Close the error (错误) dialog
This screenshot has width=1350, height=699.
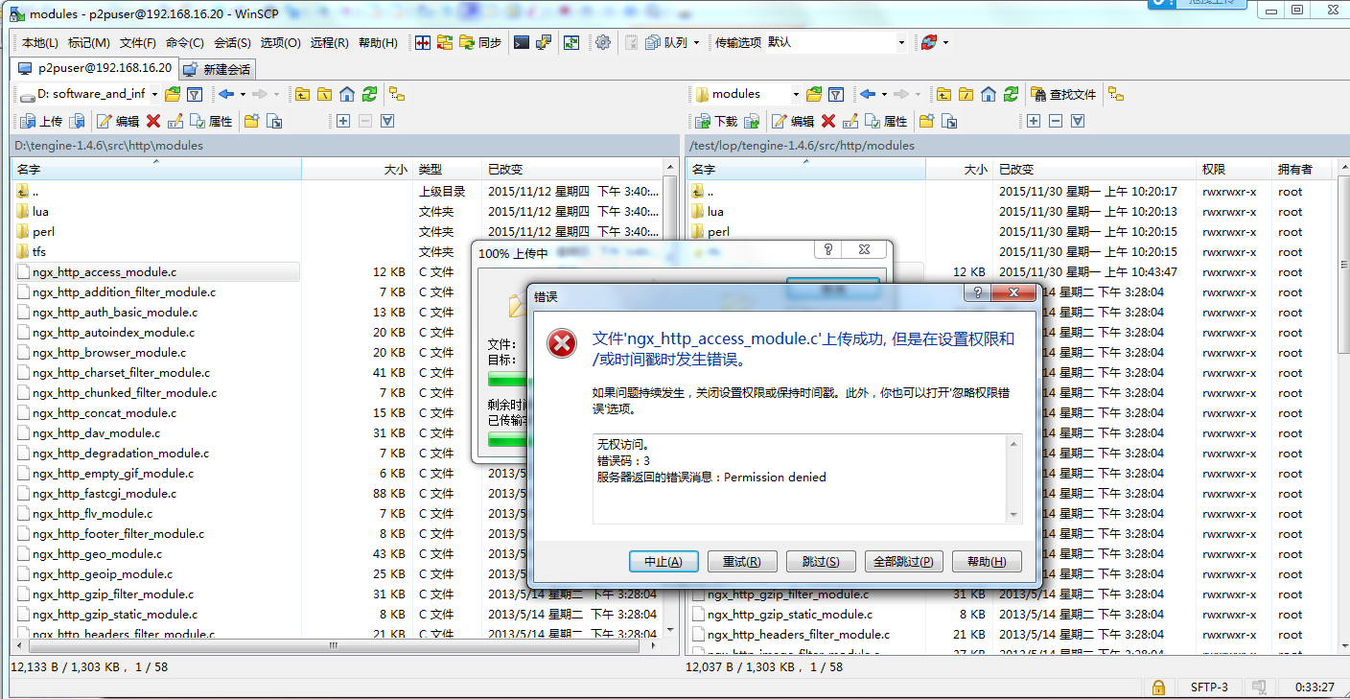[1014, 293]
